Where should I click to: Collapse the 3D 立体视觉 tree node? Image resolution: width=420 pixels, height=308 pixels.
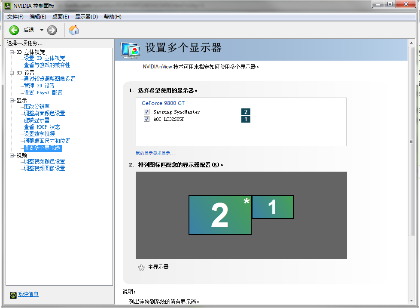click(x=12, y=52)
